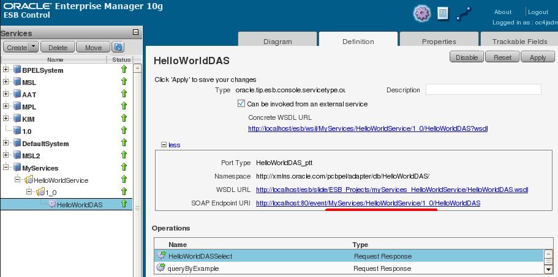The image size is (558, 277).
Task: Click the Services tree scrollbar up arrow
Action: tap(137, 68)
